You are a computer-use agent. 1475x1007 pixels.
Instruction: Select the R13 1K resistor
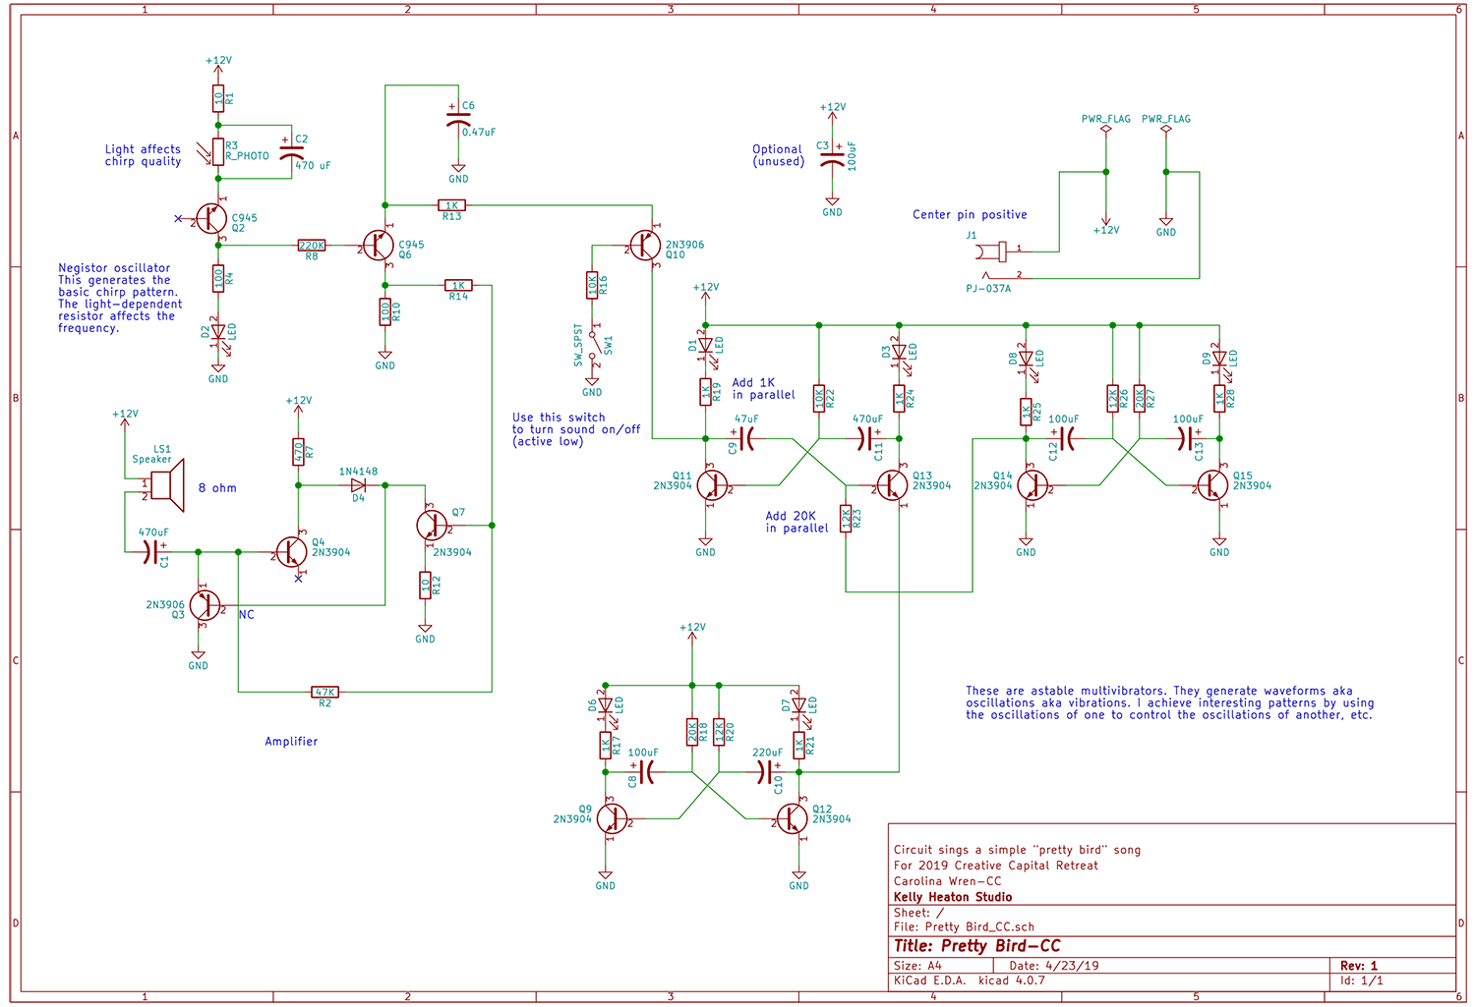pyautogui.click(x=451, y=205)
